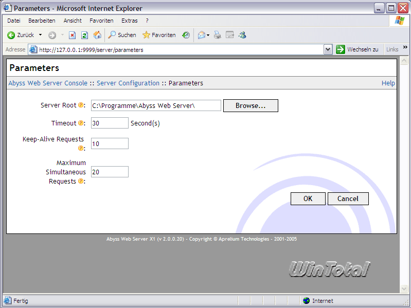Open the Datei menu
Viewport: 411px width, 308px height.
[x=13, y=21]
